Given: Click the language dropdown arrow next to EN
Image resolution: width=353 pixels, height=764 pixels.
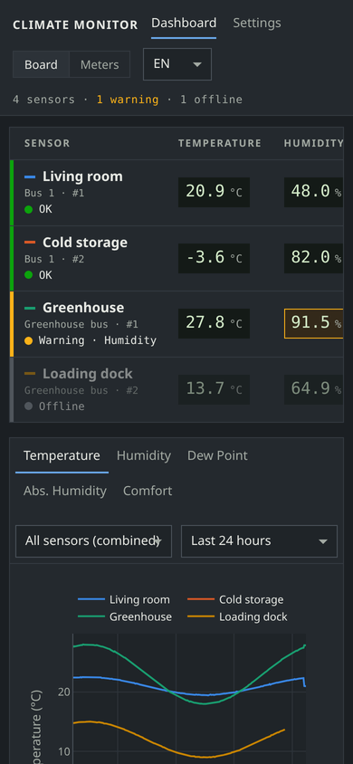Looking at the screenshot, I should pos(197,64).
